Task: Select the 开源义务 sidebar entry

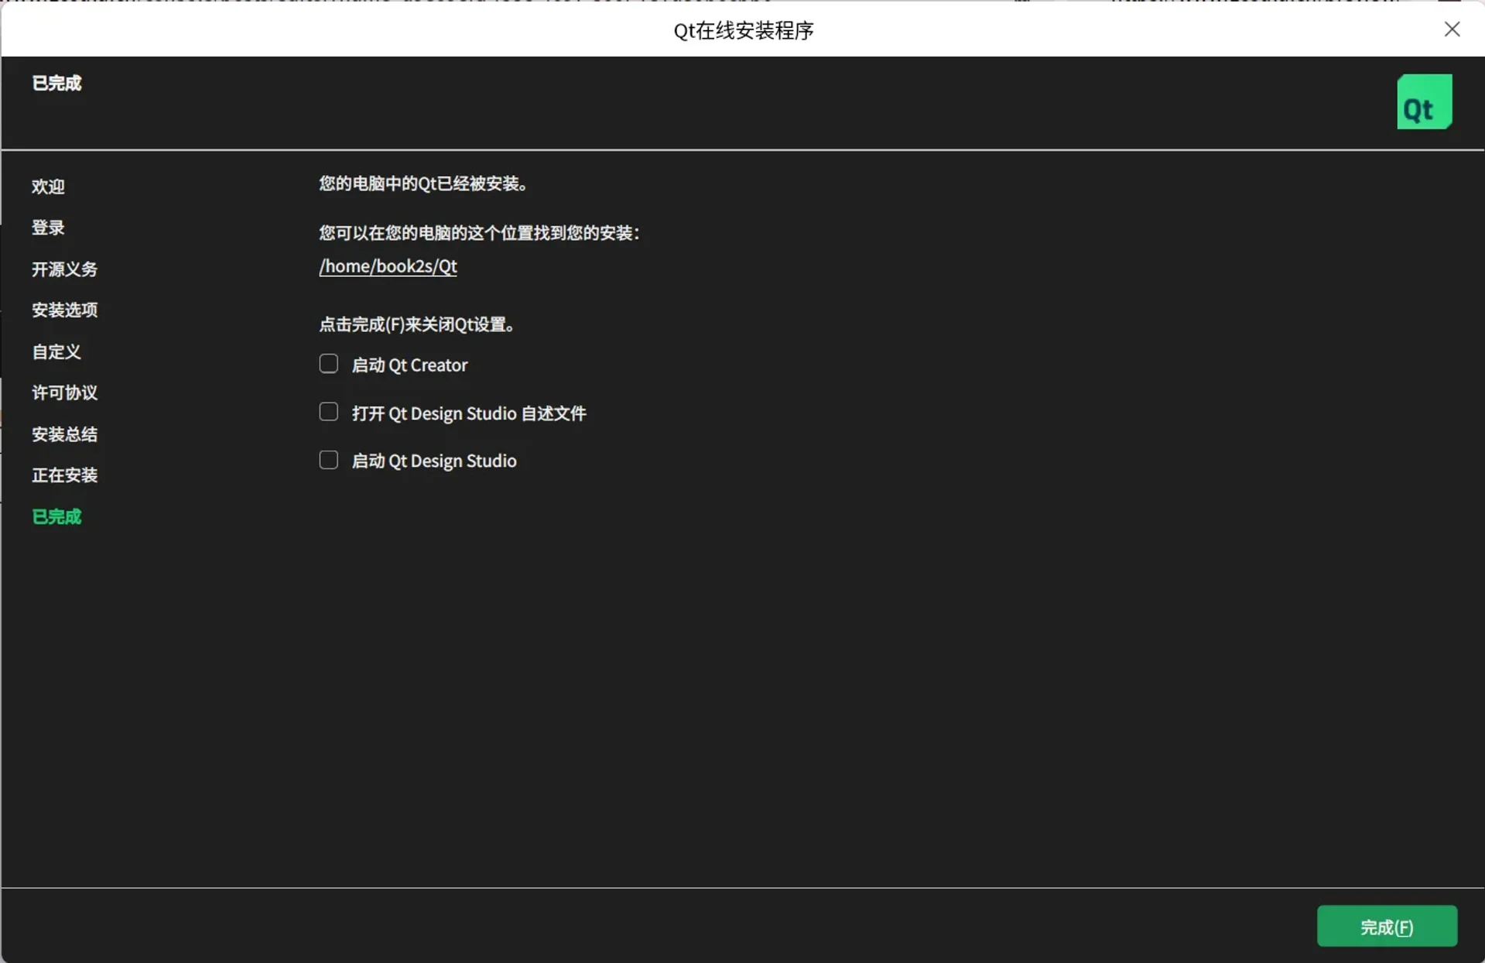Action: point(64,269)
